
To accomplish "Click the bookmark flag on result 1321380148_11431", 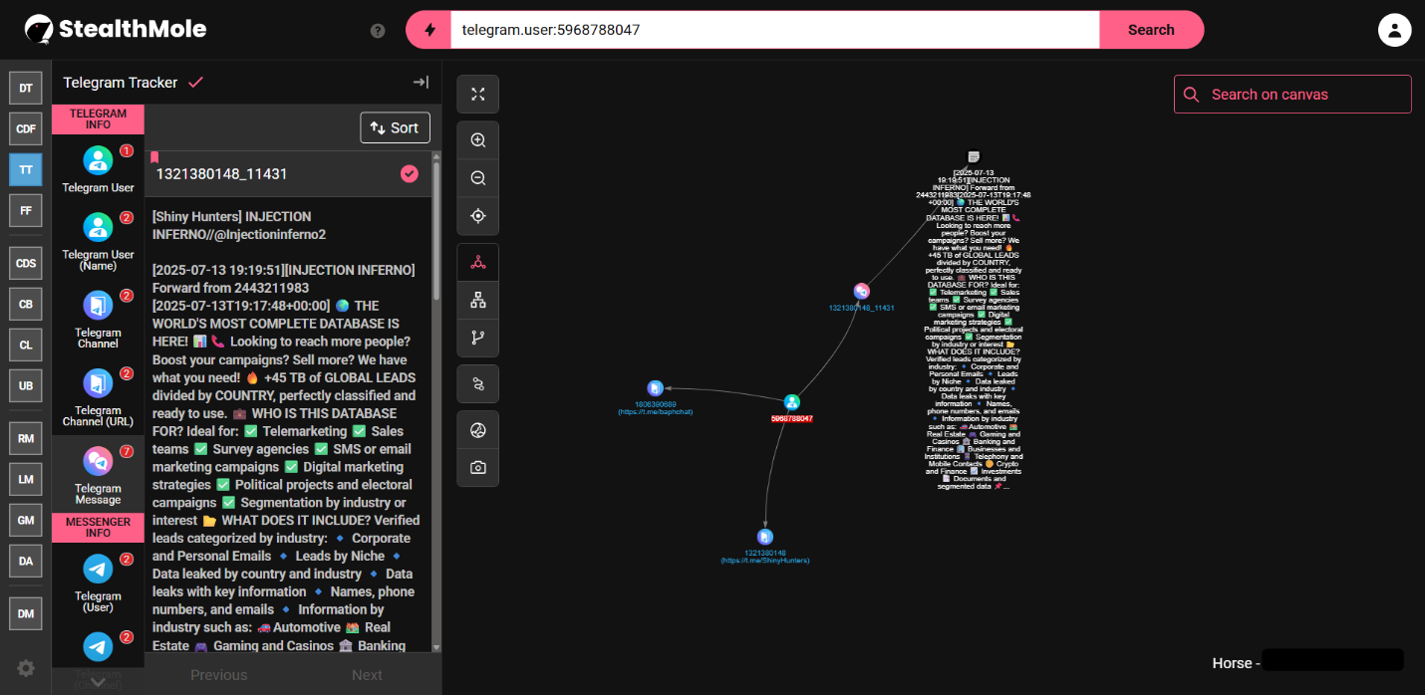I will coord(154,157).
